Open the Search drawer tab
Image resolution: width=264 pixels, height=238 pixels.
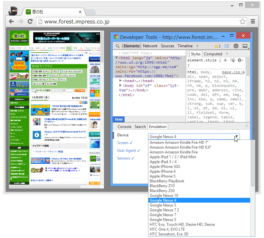(x=140, y=127)
